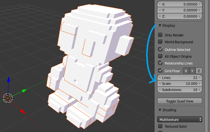Collapse the Display panel

click(160, 25)
